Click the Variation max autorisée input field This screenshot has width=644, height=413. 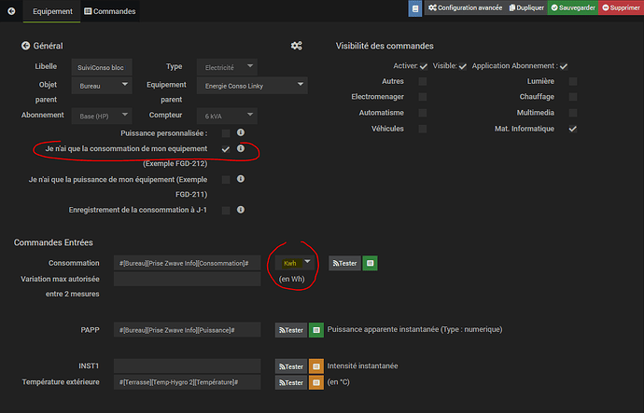[187, 279]
